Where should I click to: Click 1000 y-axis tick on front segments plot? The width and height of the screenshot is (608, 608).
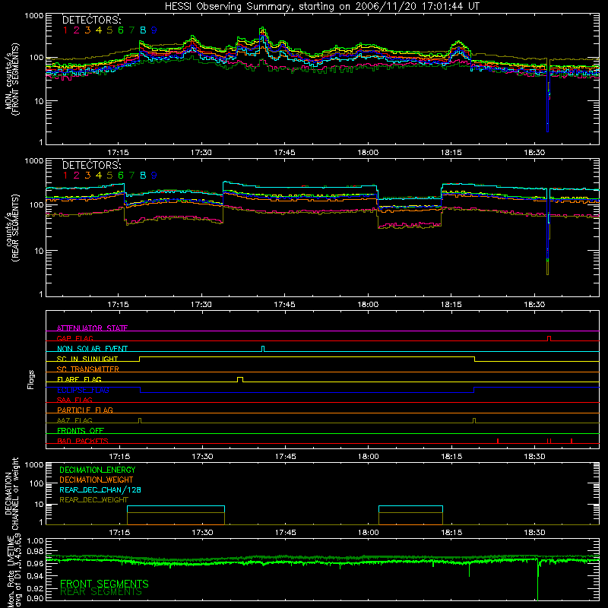coord(34,16)
